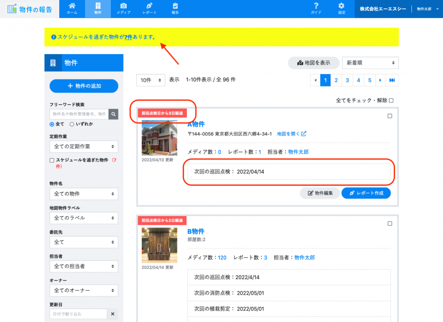This screenshot has width=443, height=322.
Task: Click A物件 担当者 物件太郎 link
Action: point(299,152)
